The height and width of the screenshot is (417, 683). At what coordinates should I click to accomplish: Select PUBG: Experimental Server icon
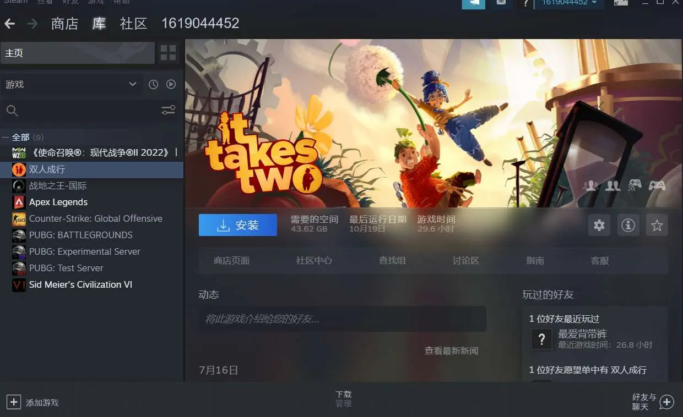[x=19, y=251]
